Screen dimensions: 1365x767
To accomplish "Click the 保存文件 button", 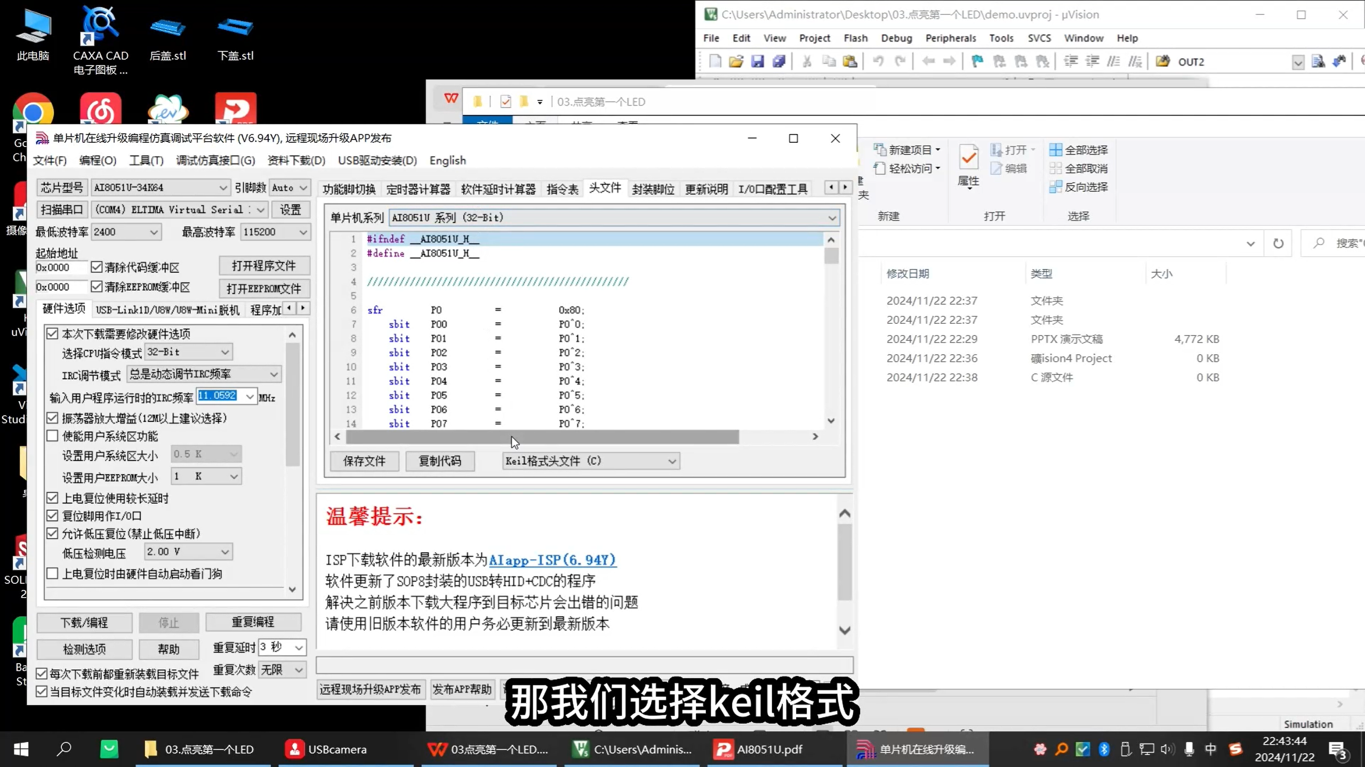I will coord(365,461).
